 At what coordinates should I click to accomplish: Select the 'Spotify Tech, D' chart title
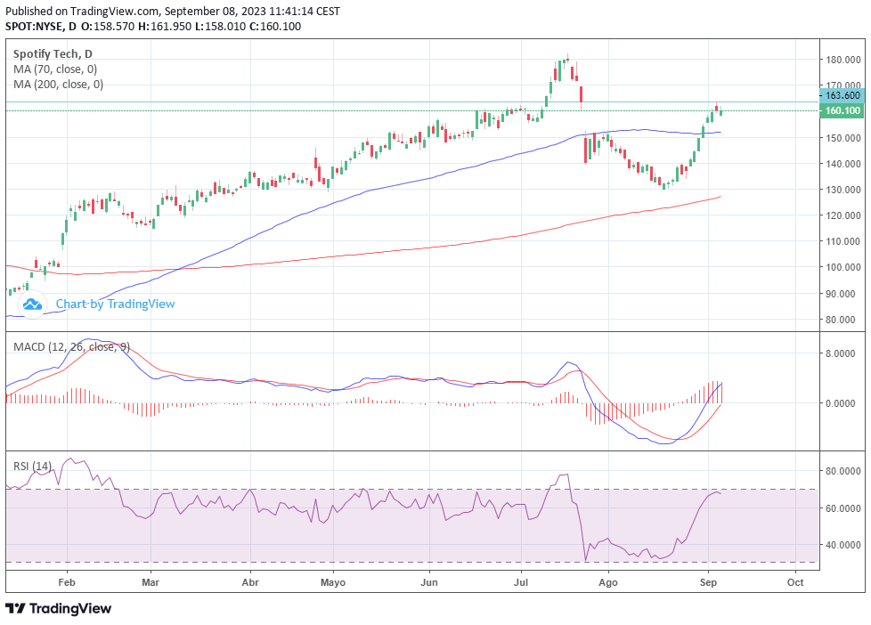[53, 54]
